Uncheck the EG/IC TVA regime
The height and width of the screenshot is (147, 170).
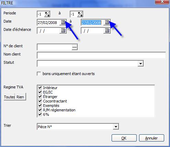(x=40, y=92)
